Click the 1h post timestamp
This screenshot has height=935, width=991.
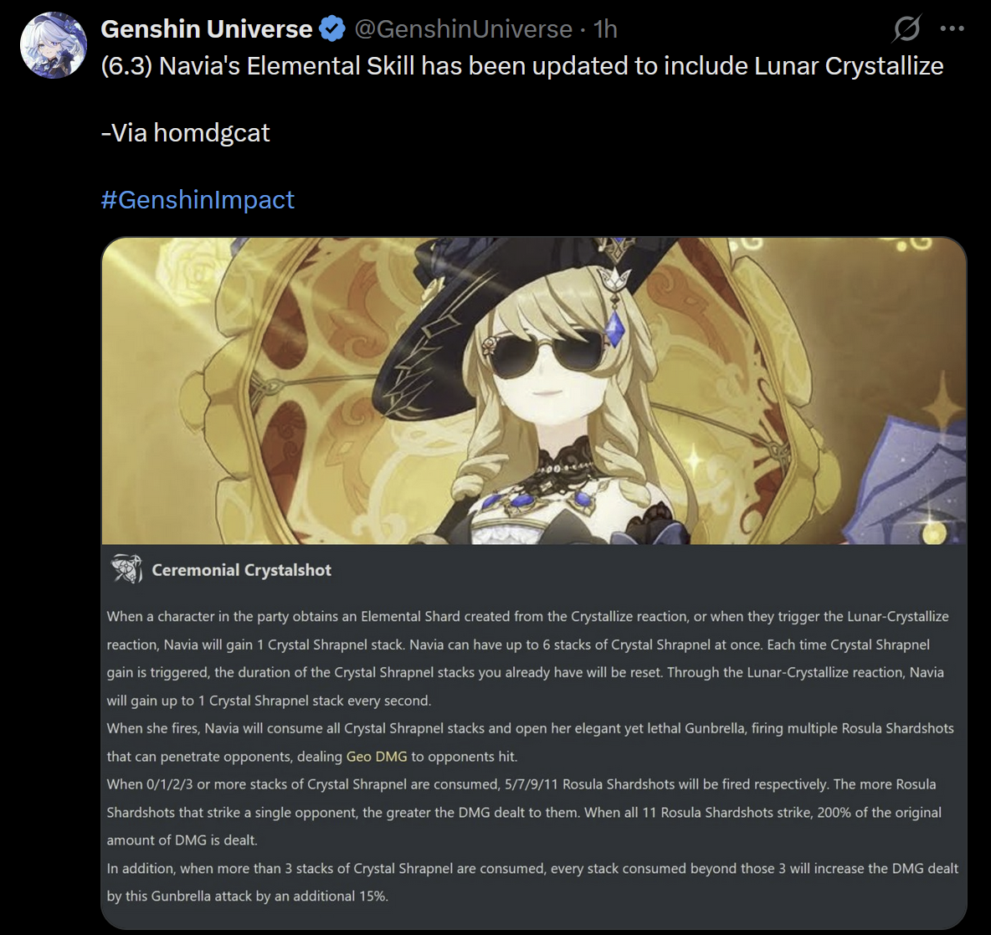point(605,29)
